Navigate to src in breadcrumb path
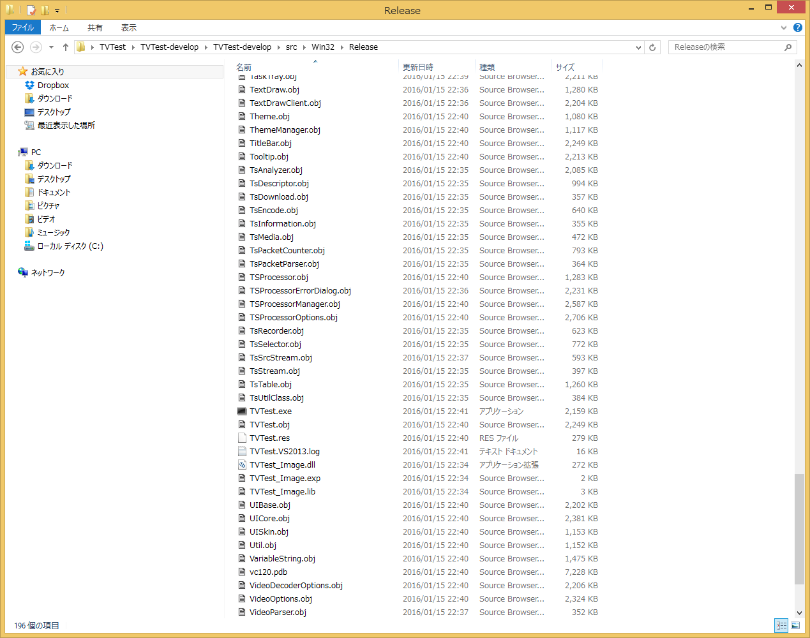 [291, 47]
